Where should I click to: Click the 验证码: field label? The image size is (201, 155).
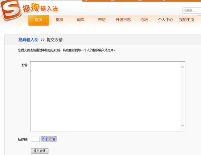tap(23, 140)
